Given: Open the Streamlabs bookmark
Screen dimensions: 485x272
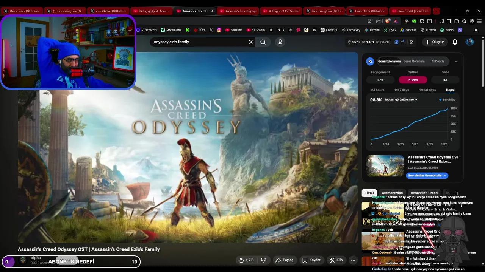Looking at the screenshot, I should 171,30.
